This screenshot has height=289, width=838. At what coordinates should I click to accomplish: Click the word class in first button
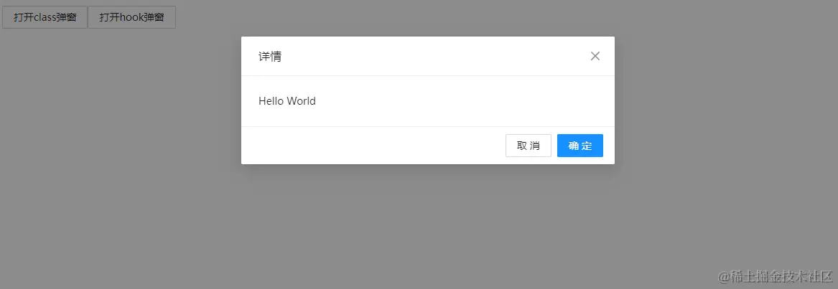pos(45,17)
